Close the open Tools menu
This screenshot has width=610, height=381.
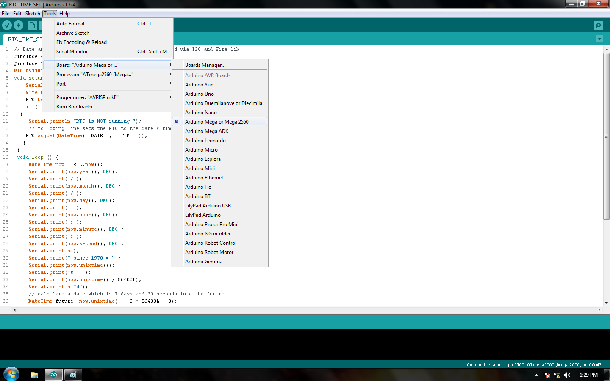[x=50, y=14]
